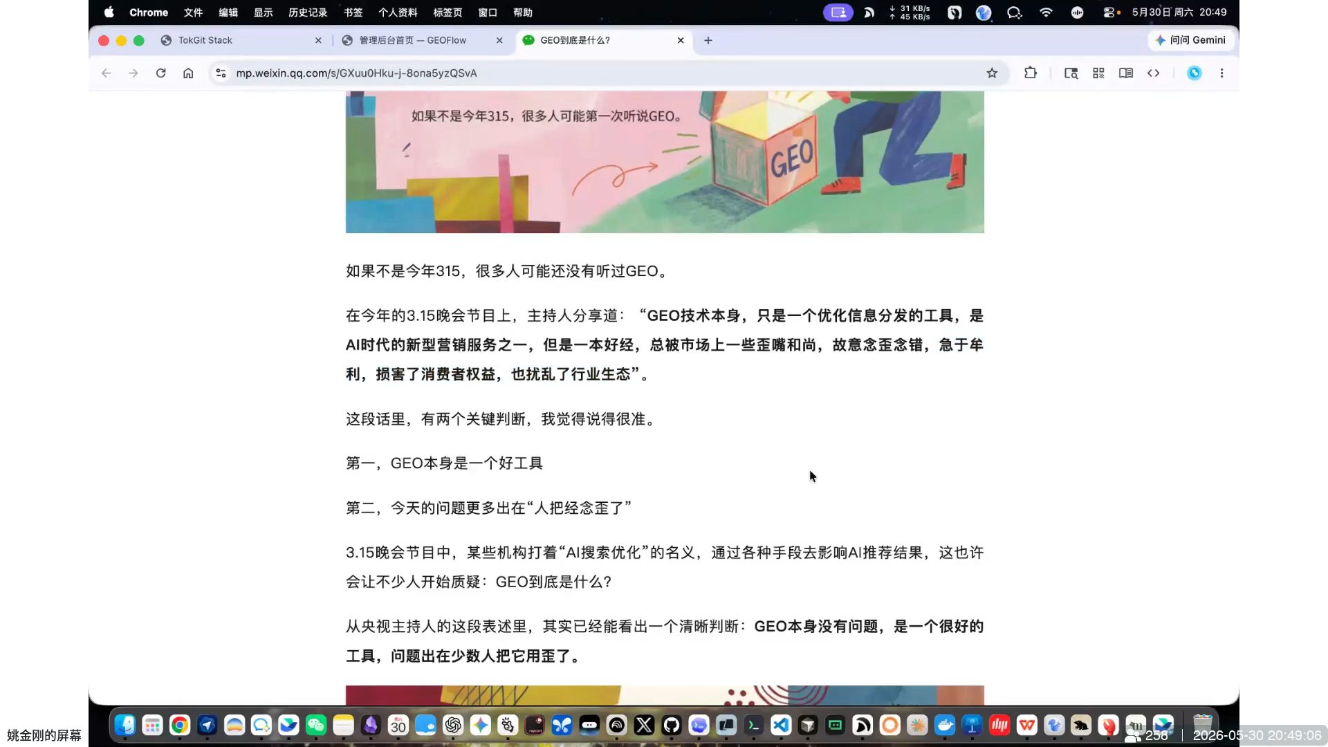Bookmark this page with the star icon

992,73
